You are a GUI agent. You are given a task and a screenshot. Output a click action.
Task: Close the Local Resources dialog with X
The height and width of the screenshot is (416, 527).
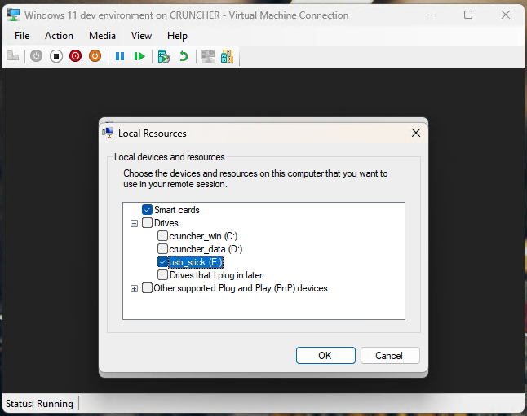click(415, 133)
